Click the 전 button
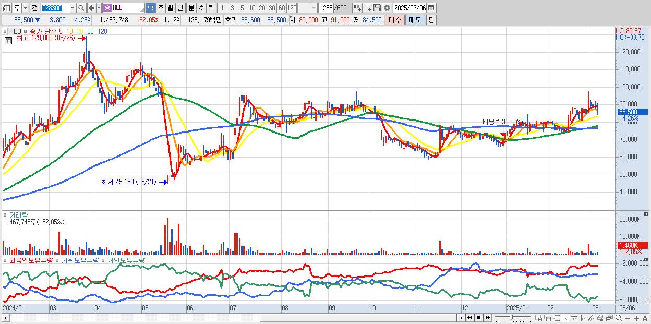The height and width of the screenshot is (324, 651). pyautogui.click(x=34, y=8)
